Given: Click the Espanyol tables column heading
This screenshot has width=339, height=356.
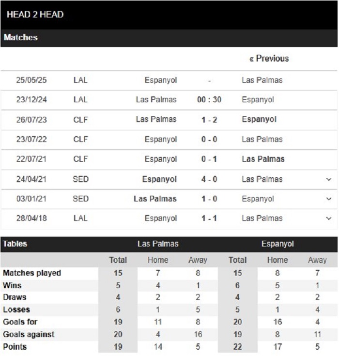Looking at the screenshot, I should pos(277,244).
